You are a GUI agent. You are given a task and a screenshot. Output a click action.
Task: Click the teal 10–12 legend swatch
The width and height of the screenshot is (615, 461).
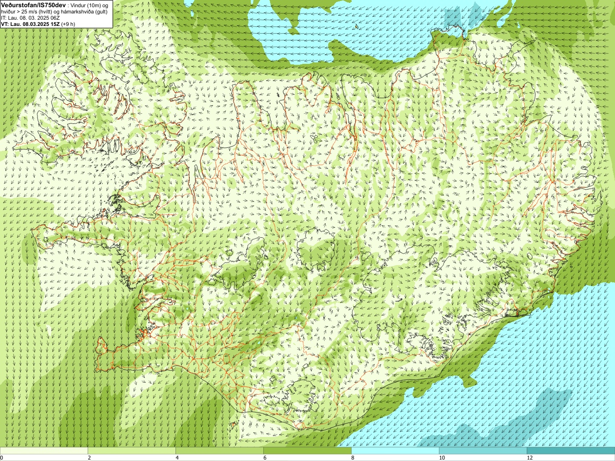click(x=483, y=451)
